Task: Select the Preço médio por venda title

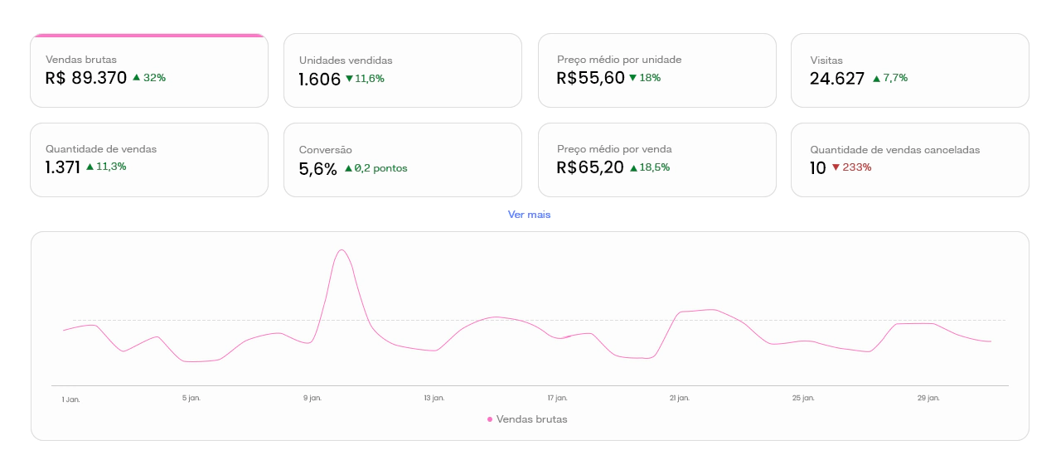Action: (614, 149)
